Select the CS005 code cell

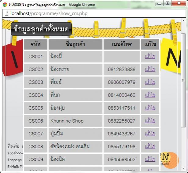(36, 108)
